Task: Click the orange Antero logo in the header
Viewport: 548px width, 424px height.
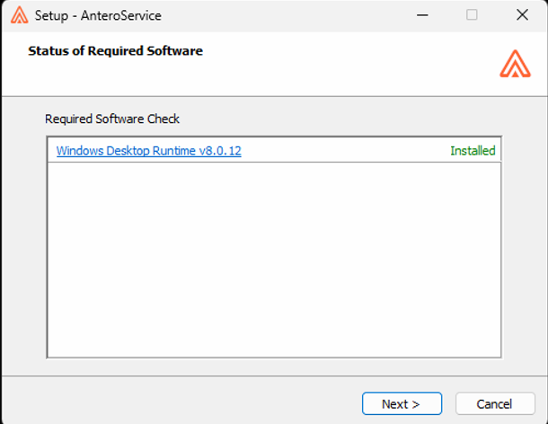Action: [x=515, y=63]
